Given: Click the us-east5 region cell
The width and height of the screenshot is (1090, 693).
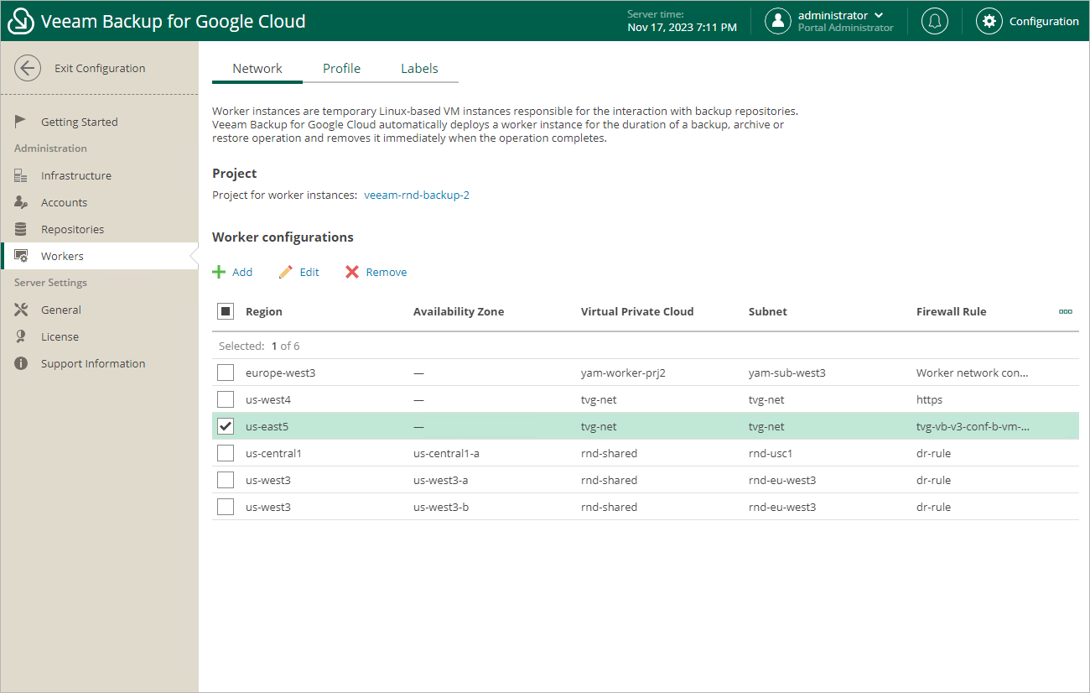Looking at the screenshot, I should pyautogui.click(x=267, y=426).
